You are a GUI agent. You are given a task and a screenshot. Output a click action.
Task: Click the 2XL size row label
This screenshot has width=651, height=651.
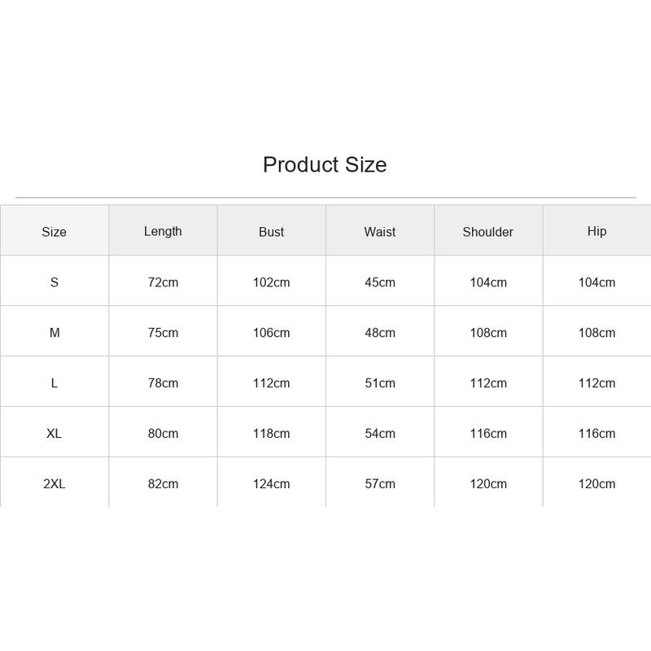click(x=55, y=483)
